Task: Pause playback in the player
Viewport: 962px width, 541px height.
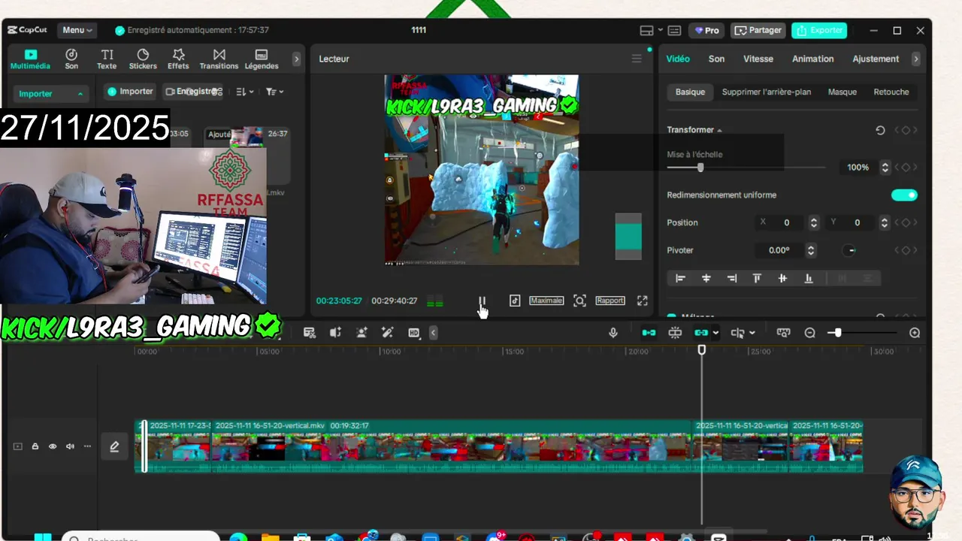Action: (482, 301)
